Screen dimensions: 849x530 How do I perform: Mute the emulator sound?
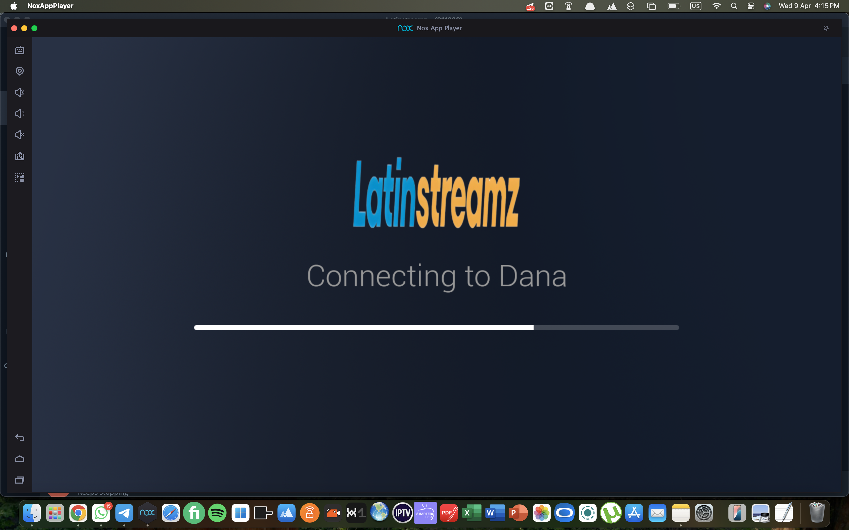[20, 135]
